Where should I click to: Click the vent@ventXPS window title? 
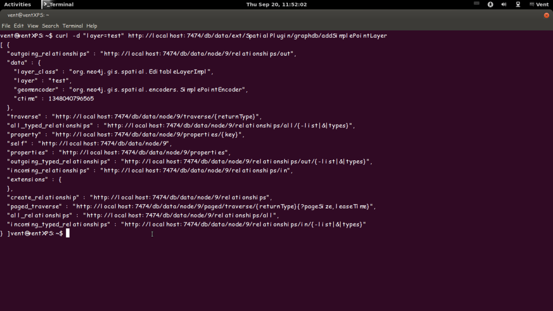[28, 15]
